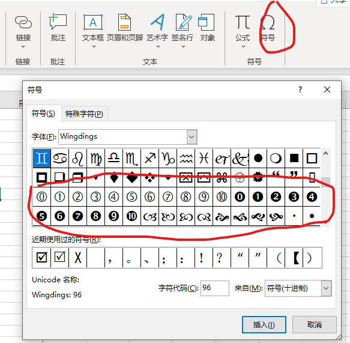This screenshot has height=343, width=350.
Task: Pick the thin checked box recent symbol
Action: click(60, 257)
